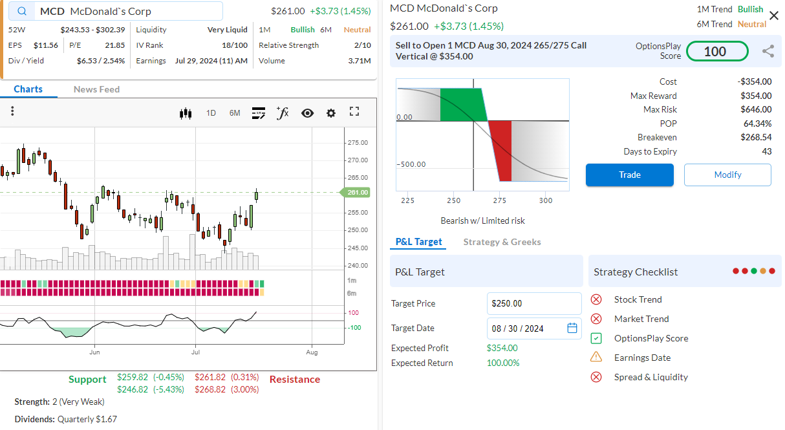The height and width of the screenshot is (430, 785).
Task: Click the Market Trend status icon
Action: tap(596, 319)
